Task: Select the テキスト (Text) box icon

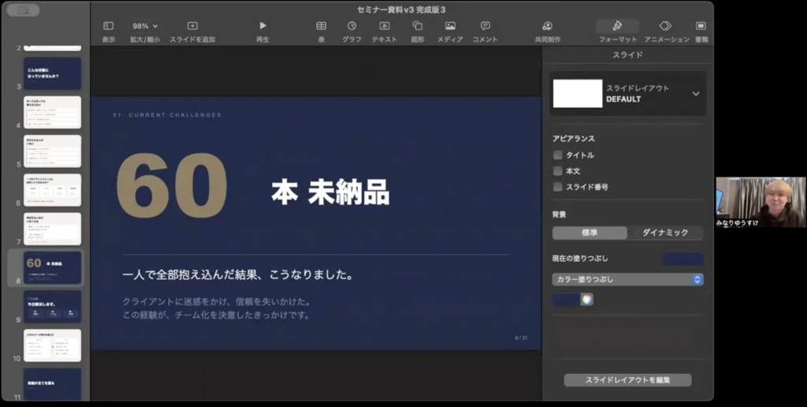Action: 384,26
